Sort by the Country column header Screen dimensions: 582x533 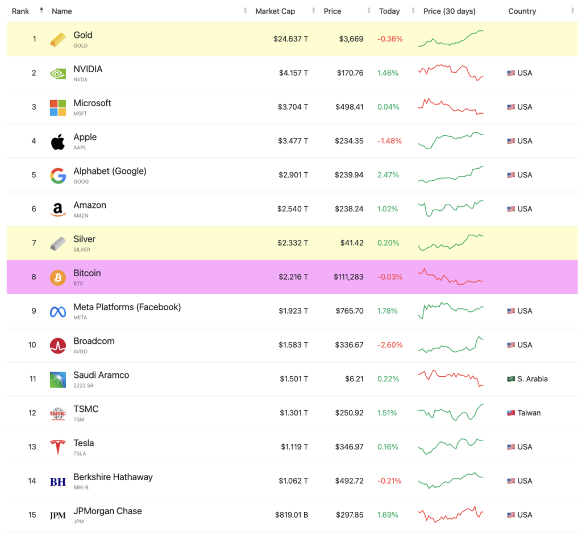click(522, 11)
